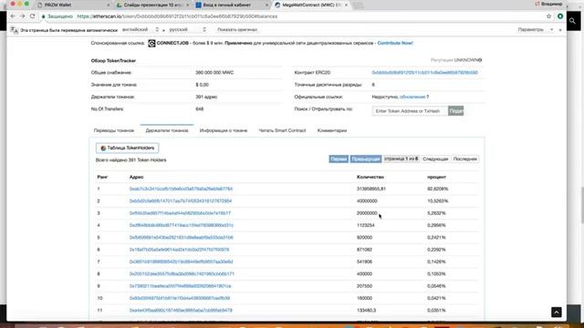Click the Количество column header
This screenshot has width=584, height=328.
click(x=370, y=177)
